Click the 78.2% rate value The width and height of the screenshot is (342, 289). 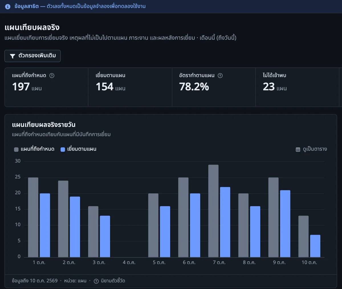[194, 87]
